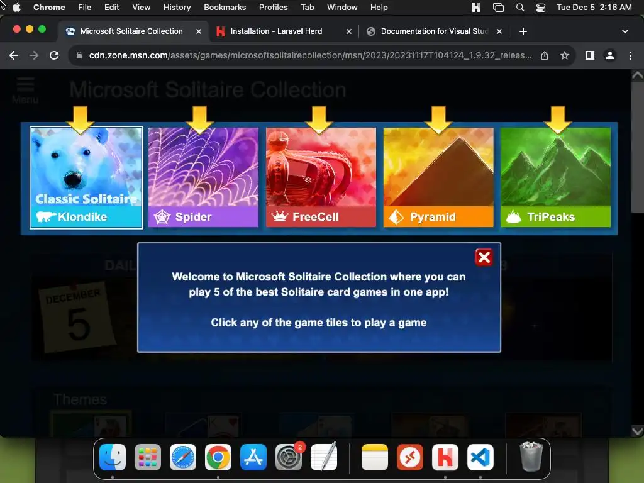Open Launchpad from the dock
Screen dimensions: 644x483
tap(148, 457)
